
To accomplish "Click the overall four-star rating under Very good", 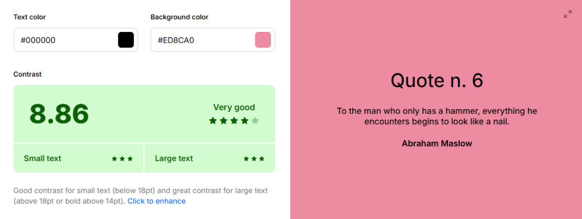I will coord(234,121).
